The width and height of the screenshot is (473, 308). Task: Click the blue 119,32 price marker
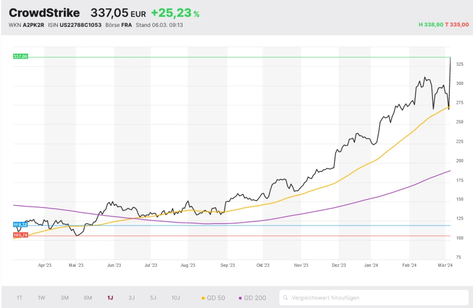pyautogui.click(x=20, y=225)
